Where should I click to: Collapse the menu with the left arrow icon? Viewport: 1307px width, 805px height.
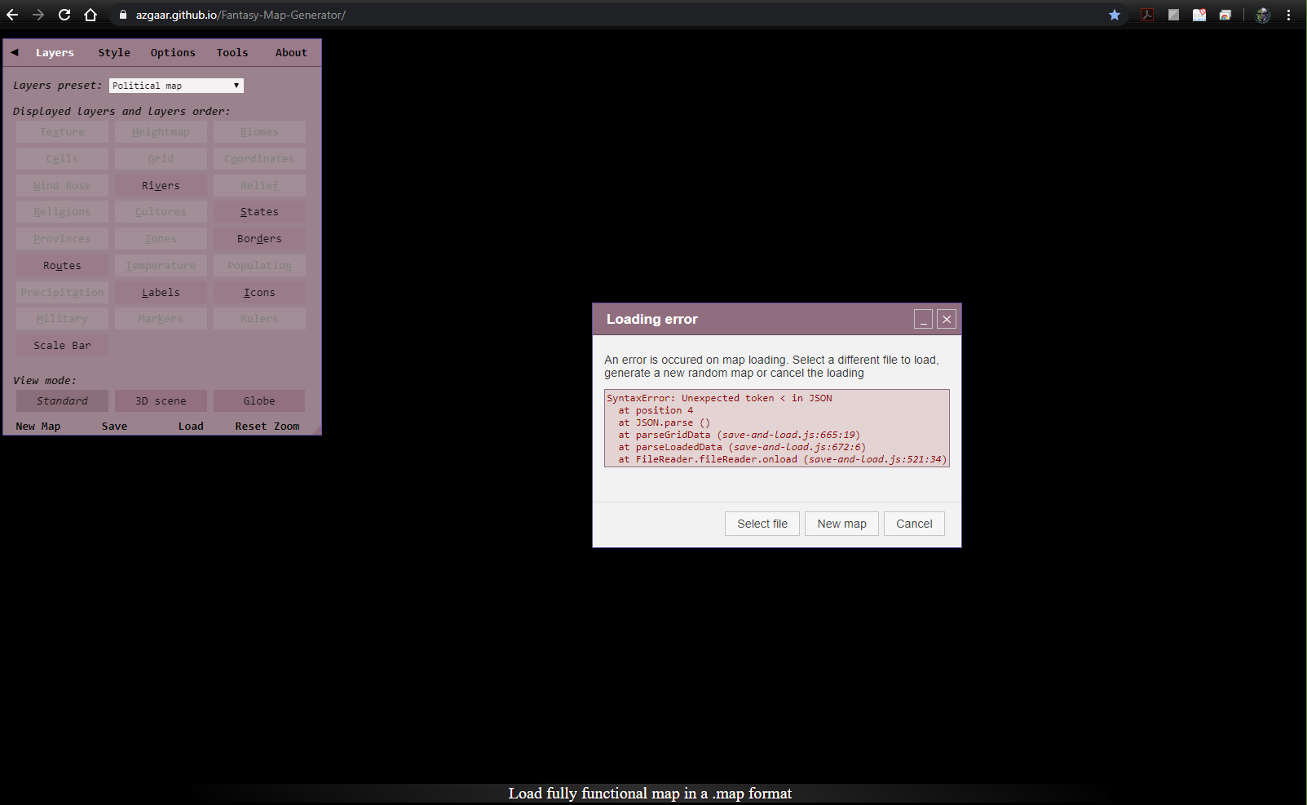pyautogui.click(x=14, y=52)
